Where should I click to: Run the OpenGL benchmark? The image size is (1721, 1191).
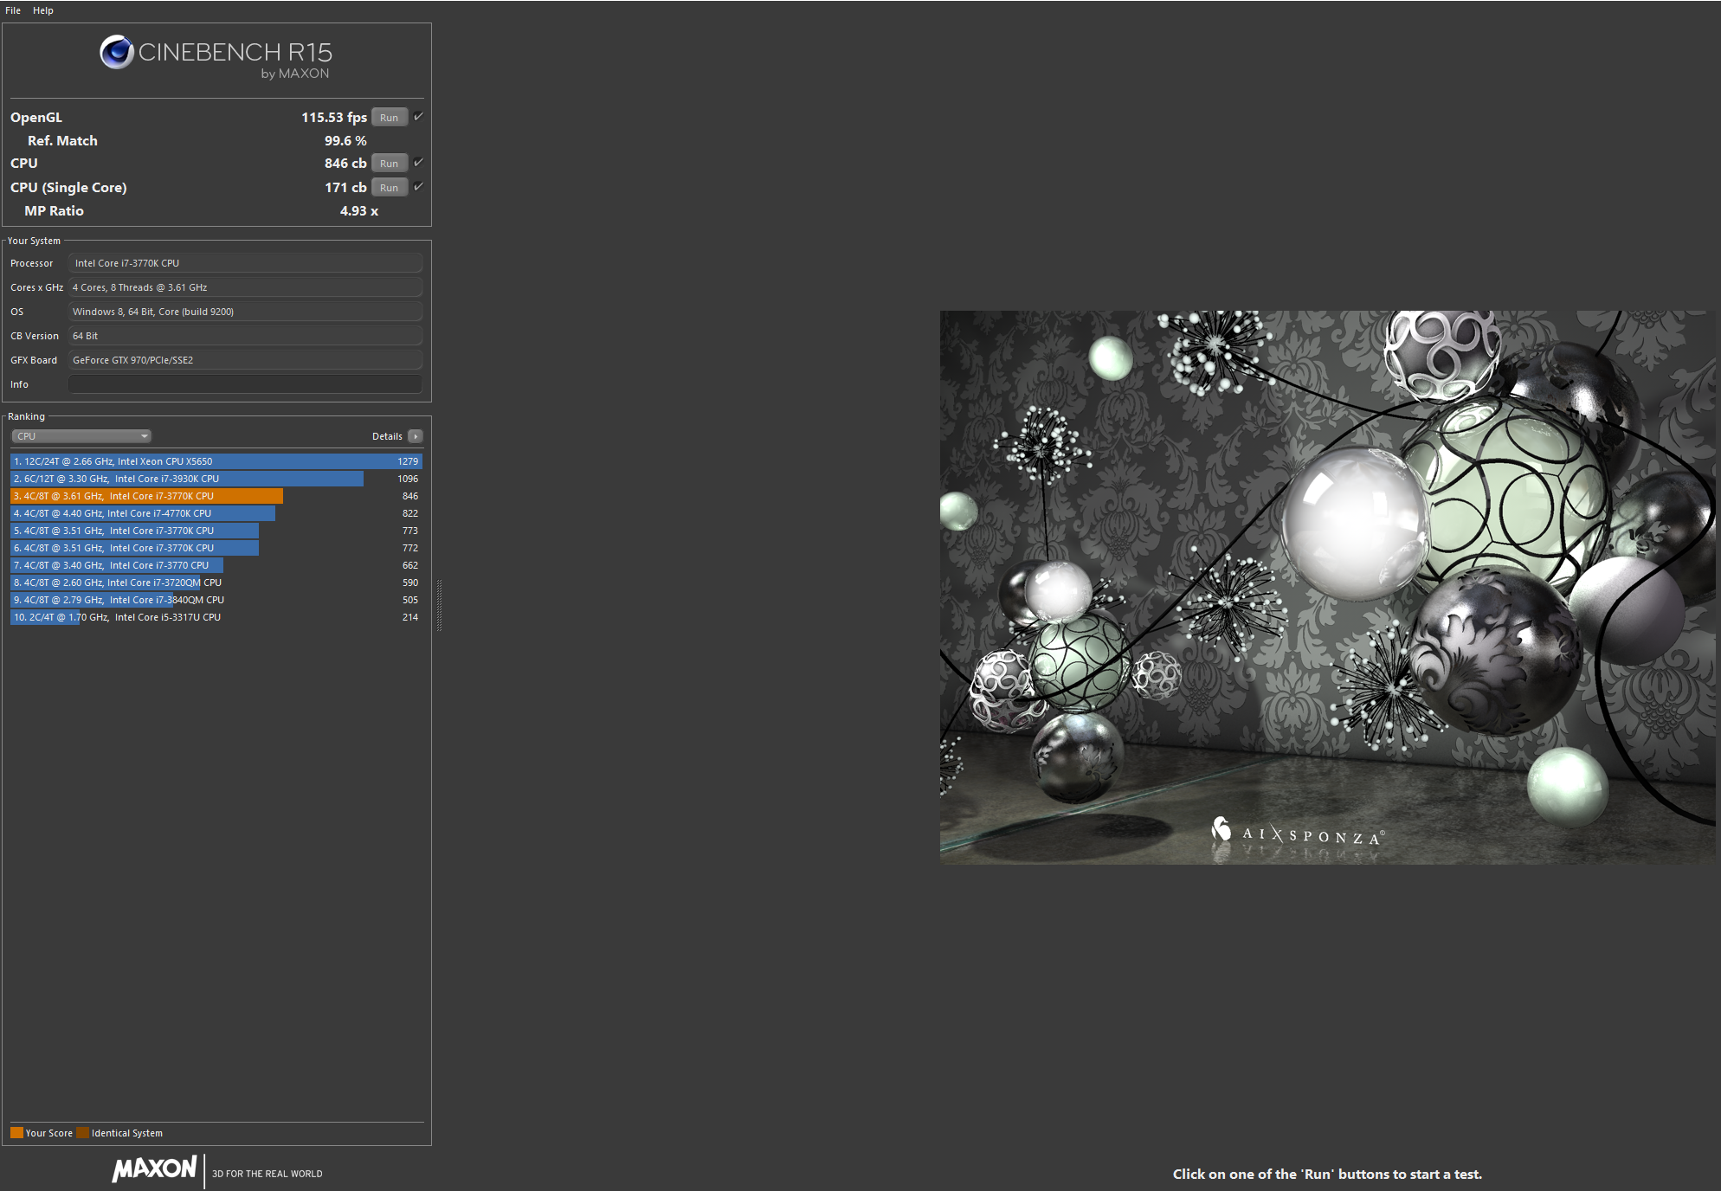pyautogui.click(x=390, y=118)
